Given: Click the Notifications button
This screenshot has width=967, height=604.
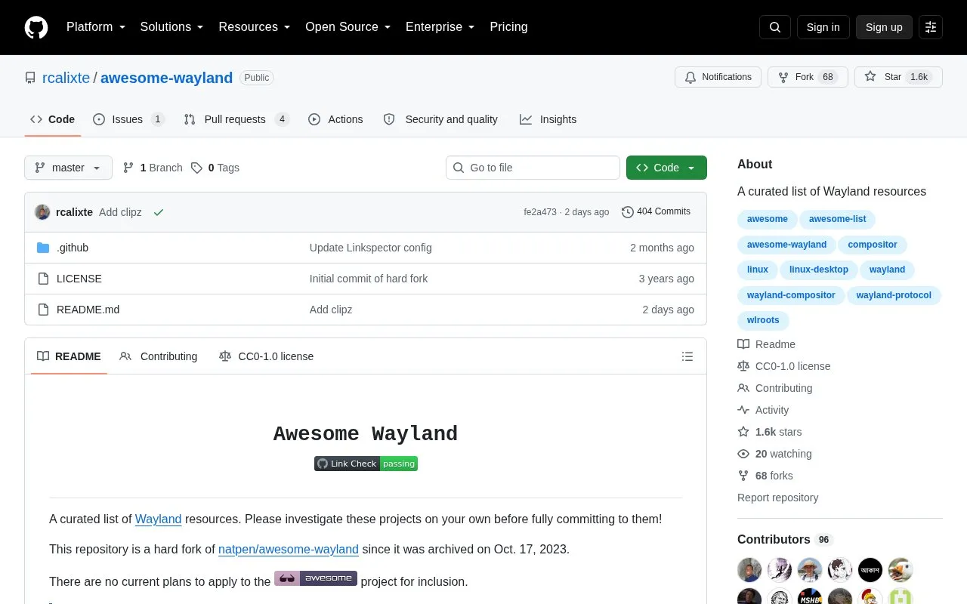Looking at the screenshot, I should point(718,77).
